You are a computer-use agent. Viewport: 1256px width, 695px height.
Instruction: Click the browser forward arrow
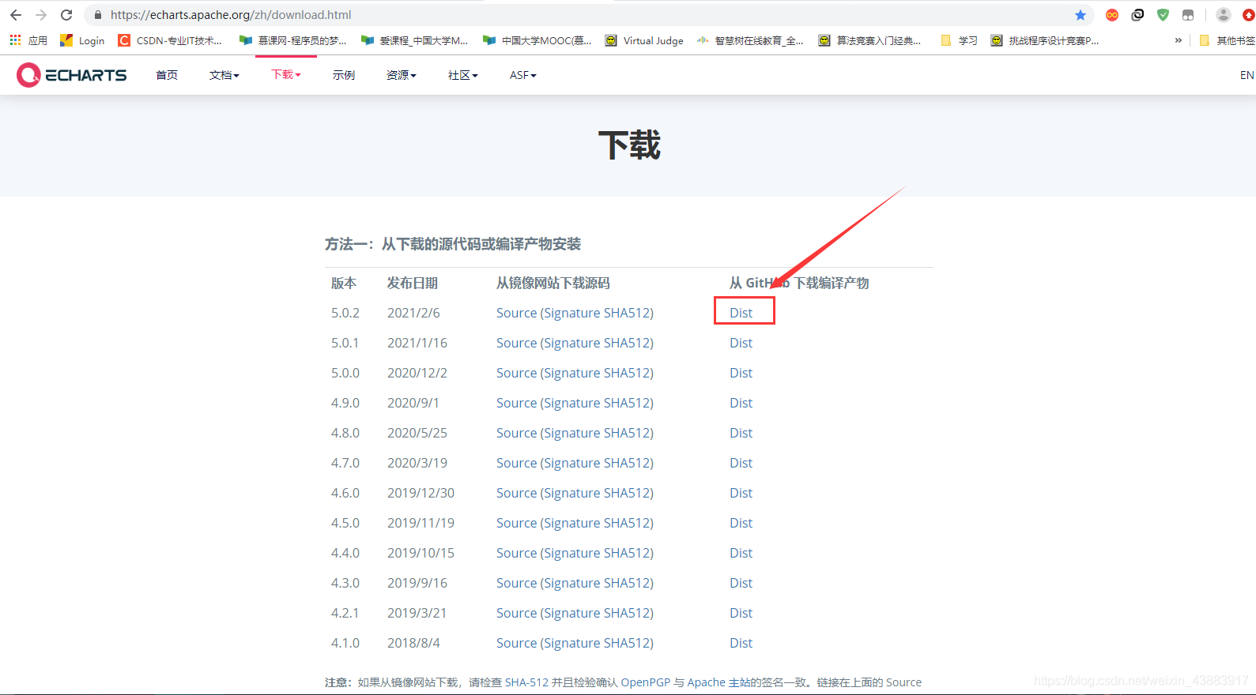coord(41,15)
